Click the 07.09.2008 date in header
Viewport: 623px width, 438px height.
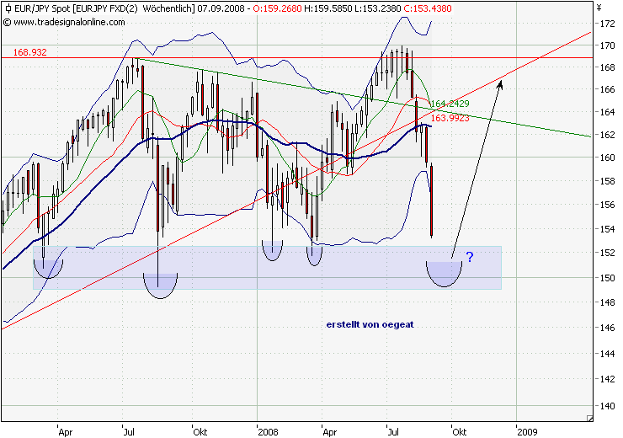220,8
